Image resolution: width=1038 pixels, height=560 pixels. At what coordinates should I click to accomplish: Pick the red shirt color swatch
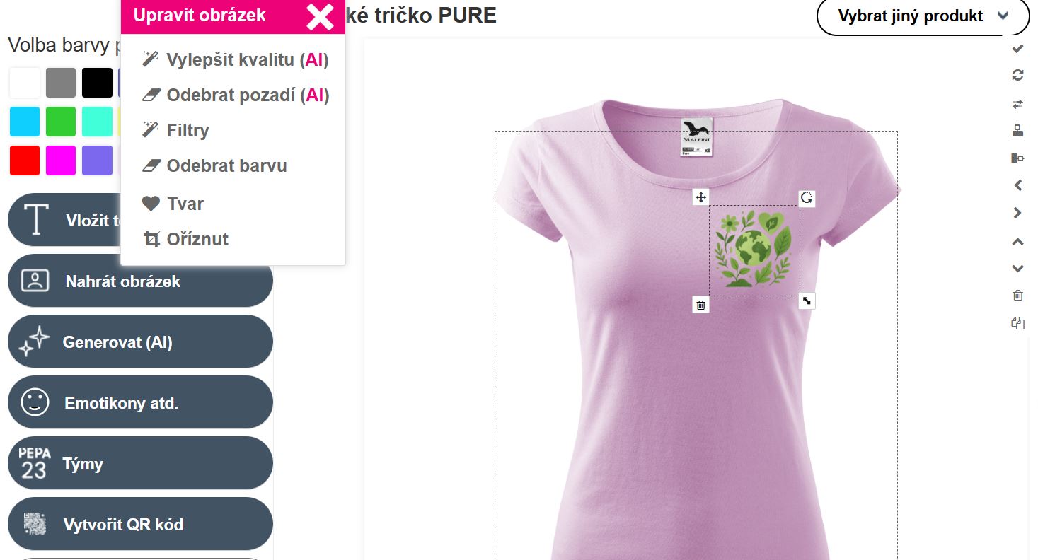[25, 161]
